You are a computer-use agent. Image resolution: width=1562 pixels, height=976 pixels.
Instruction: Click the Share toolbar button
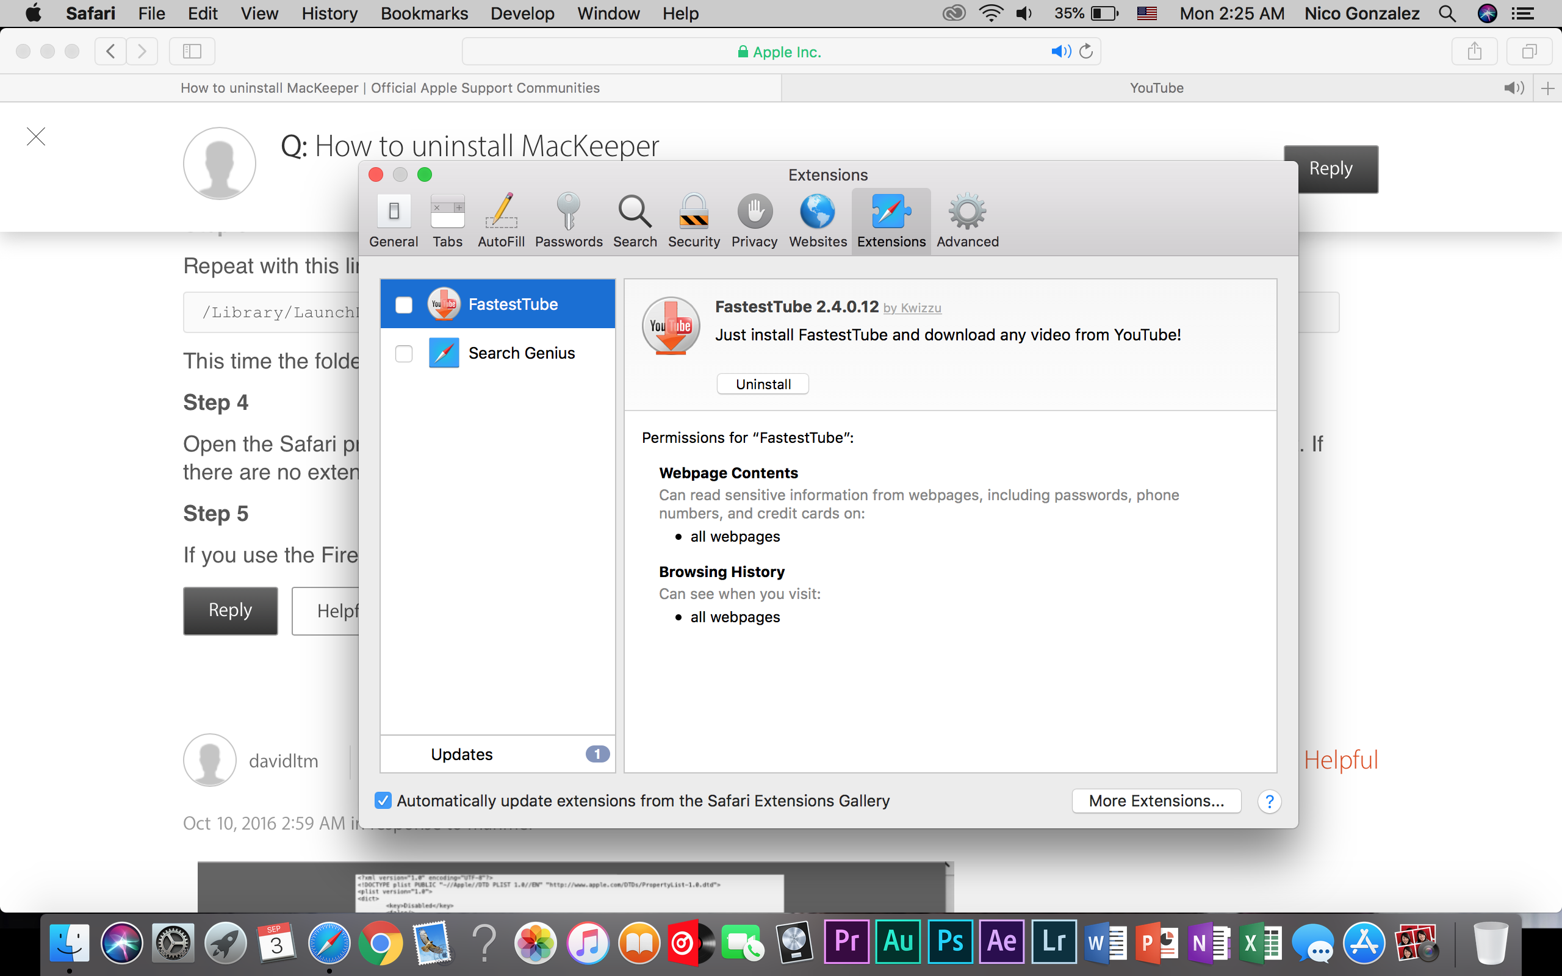(x=1474, y=52)
